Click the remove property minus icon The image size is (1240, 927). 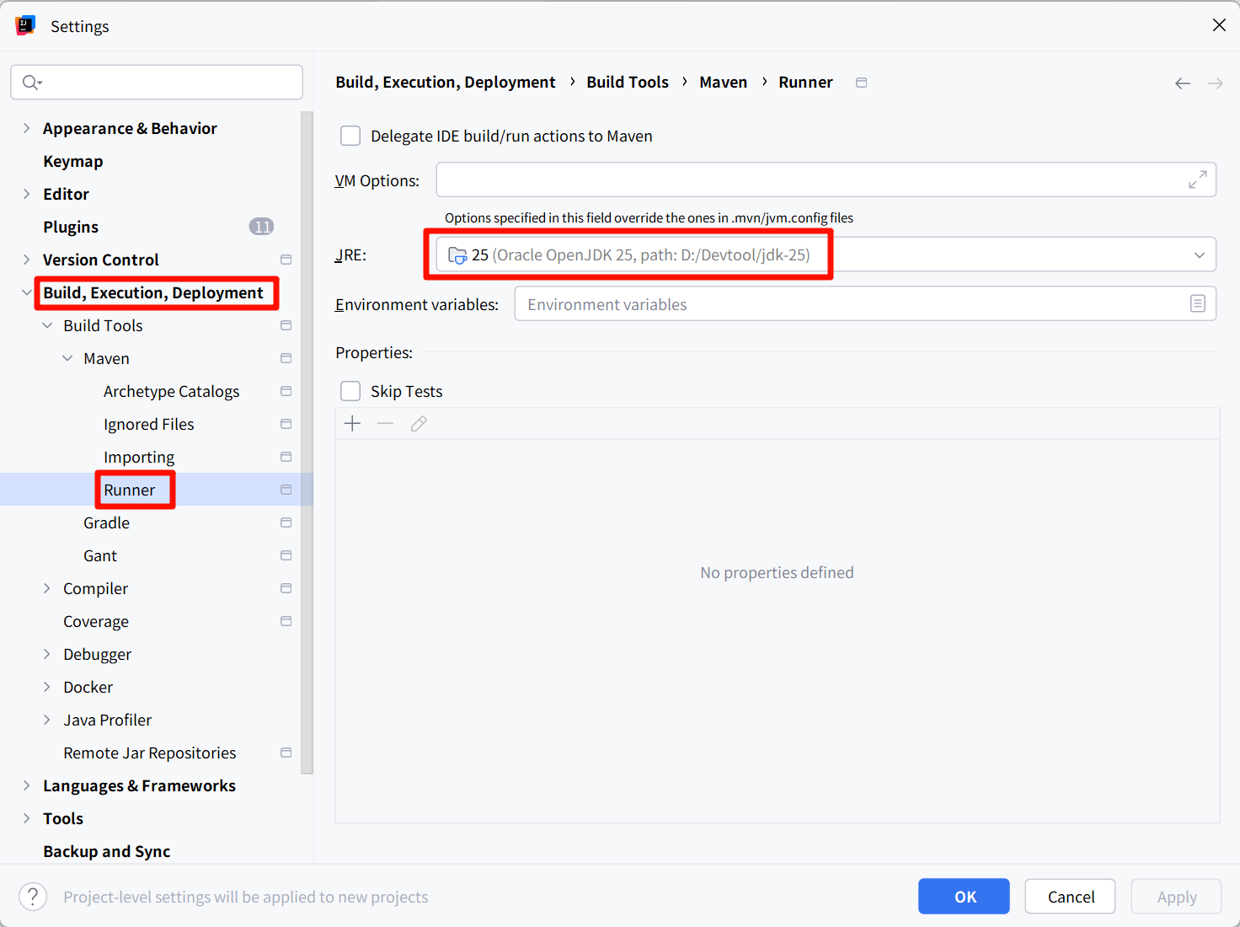coord(385,424)
